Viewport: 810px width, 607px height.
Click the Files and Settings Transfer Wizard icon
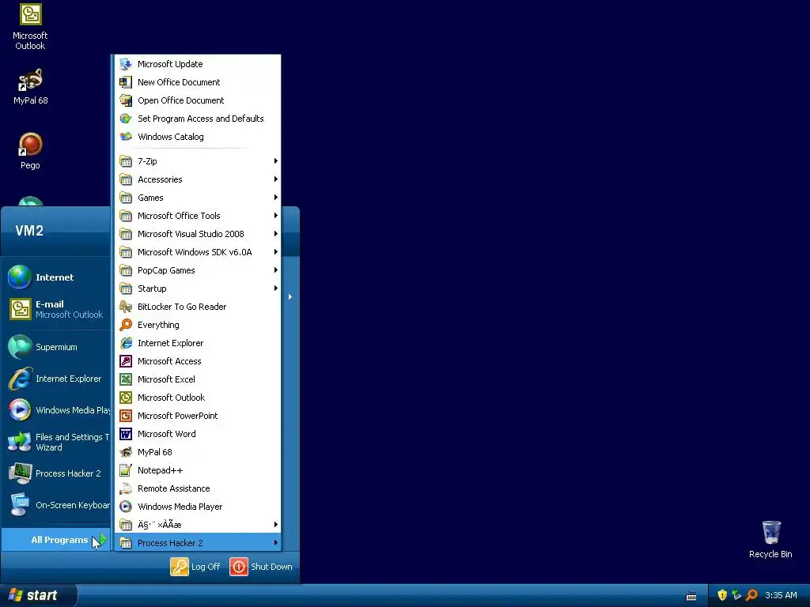[20, 442]
